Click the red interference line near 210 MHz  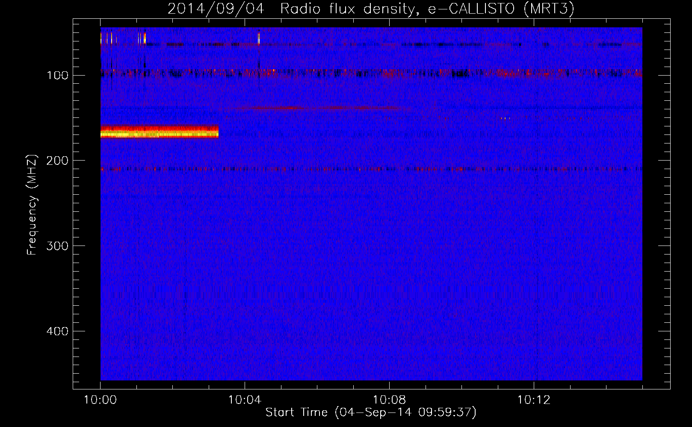(371, 169)
